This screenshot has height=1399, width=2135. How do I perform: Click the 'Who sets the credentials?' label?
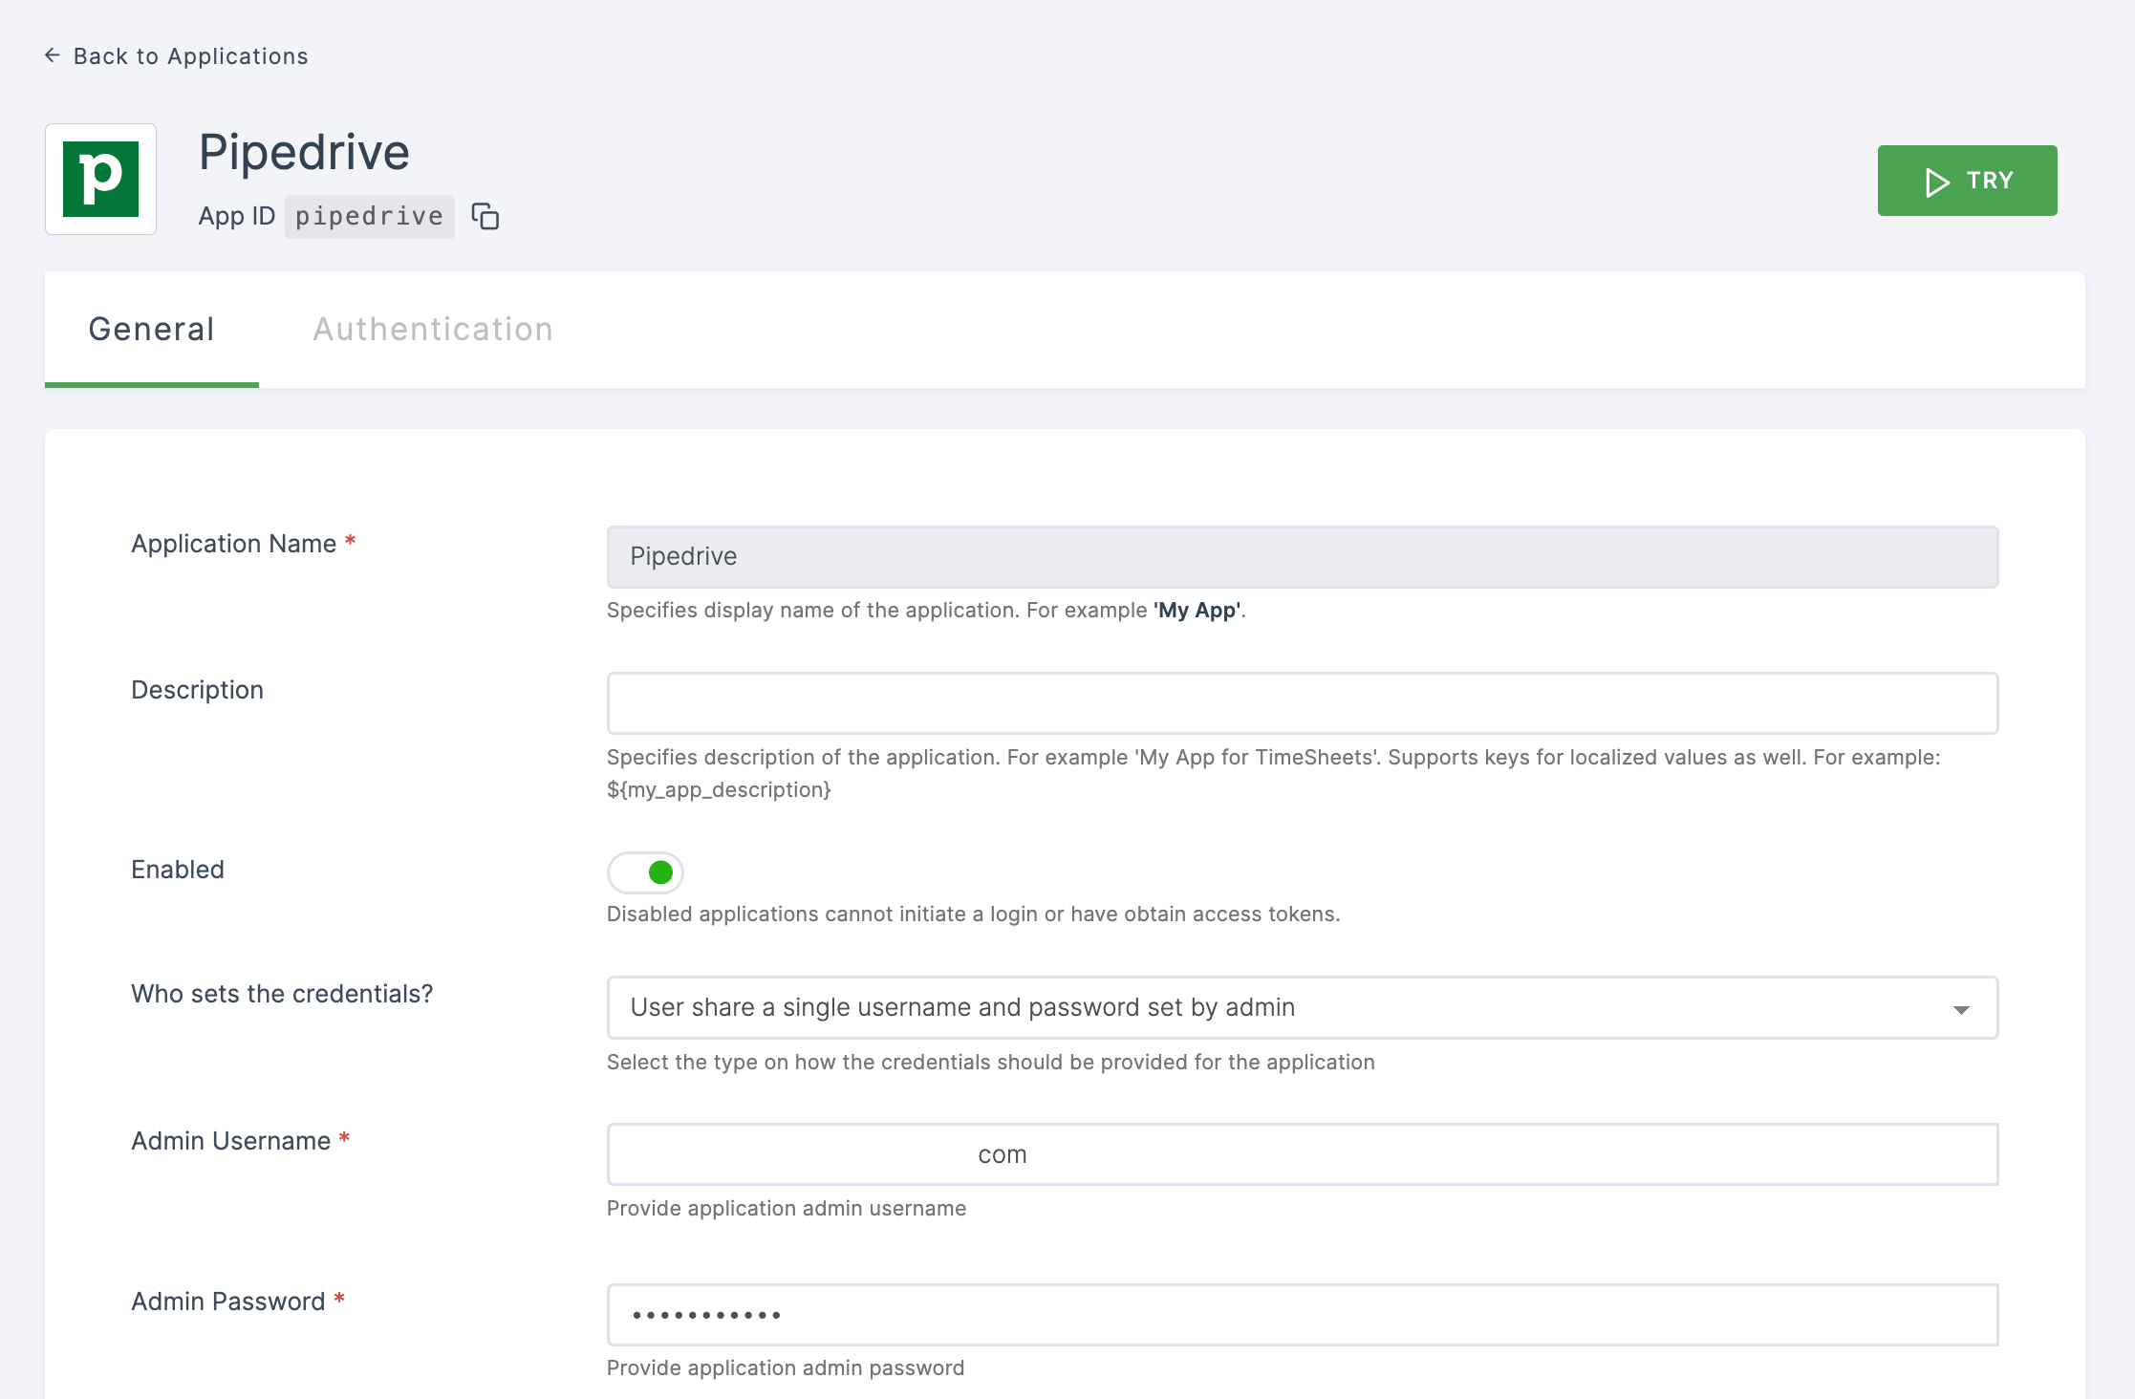282,994
